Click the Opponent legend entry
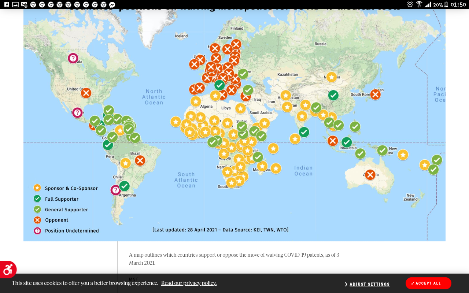The image size is (469, 293). (x=56, y=220)
